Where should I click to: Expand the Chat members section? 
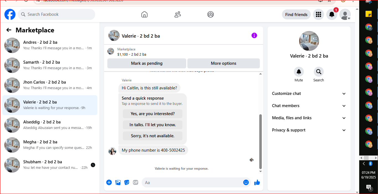tap(309, 106)
